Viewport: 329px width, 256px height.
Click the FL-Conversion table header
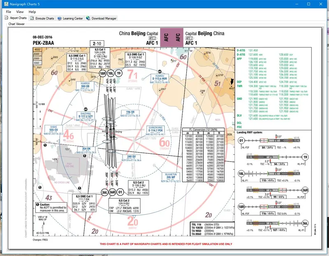pyautogui.click(x=203, y=129)
